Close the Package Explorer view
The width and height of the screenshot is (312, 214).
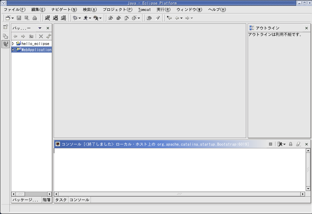pos(48,28)
